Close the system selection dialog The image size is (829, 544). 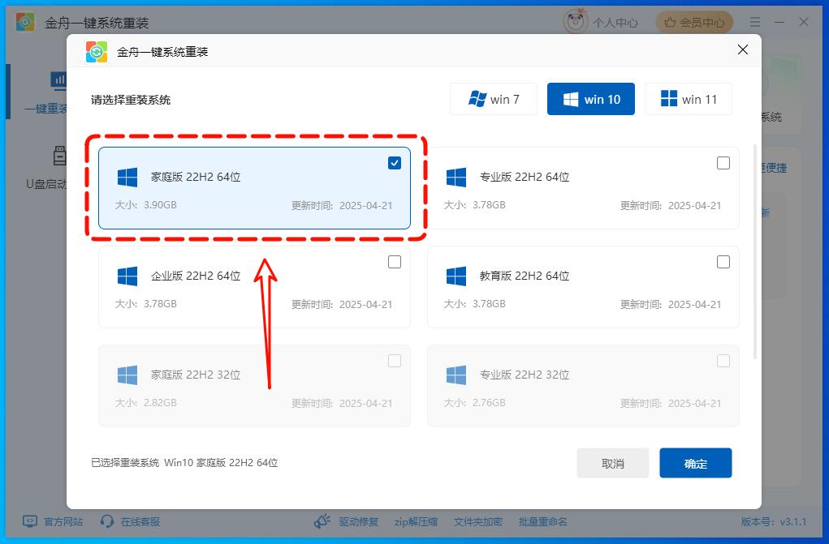click(742, 49)
